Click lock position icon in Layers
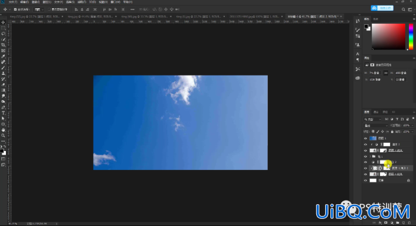416x226 pixels. (382, 132)
